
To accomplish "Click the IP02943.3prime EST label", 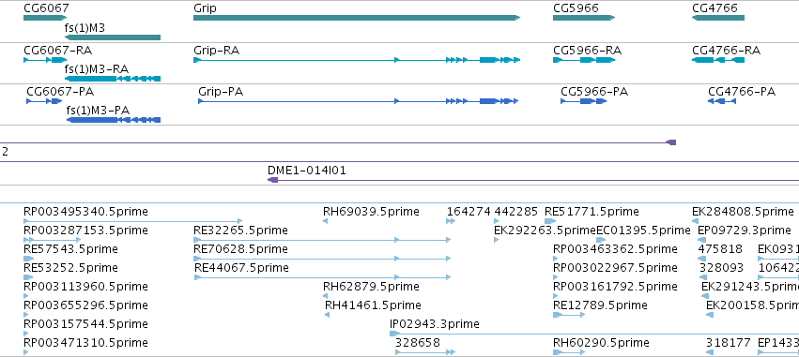I will click(x=435, y=324).
